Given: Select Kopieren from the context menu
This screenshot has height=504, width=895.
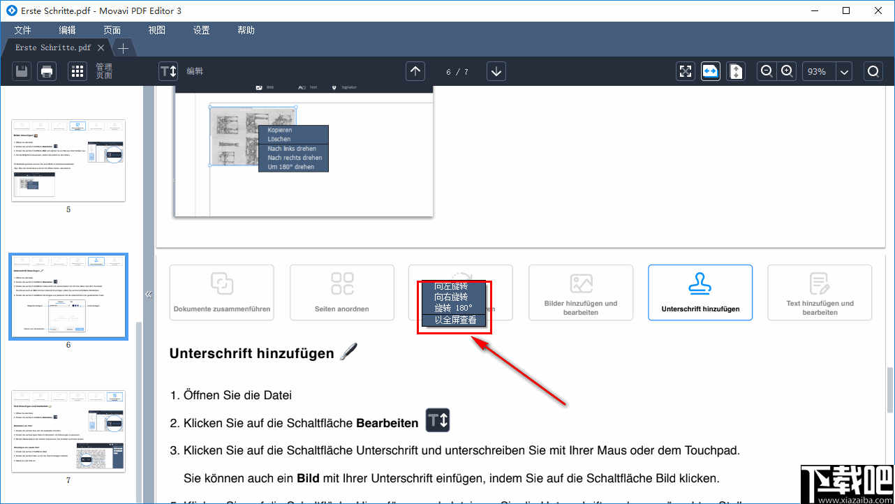Looking at the screenshot, I should (x=279, y=129).
